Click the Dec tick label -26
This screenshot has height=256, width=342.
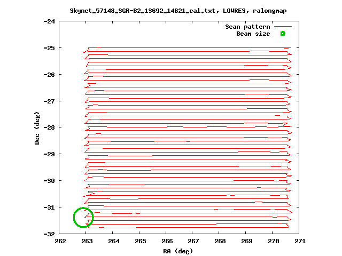click(x=49, y=75)
